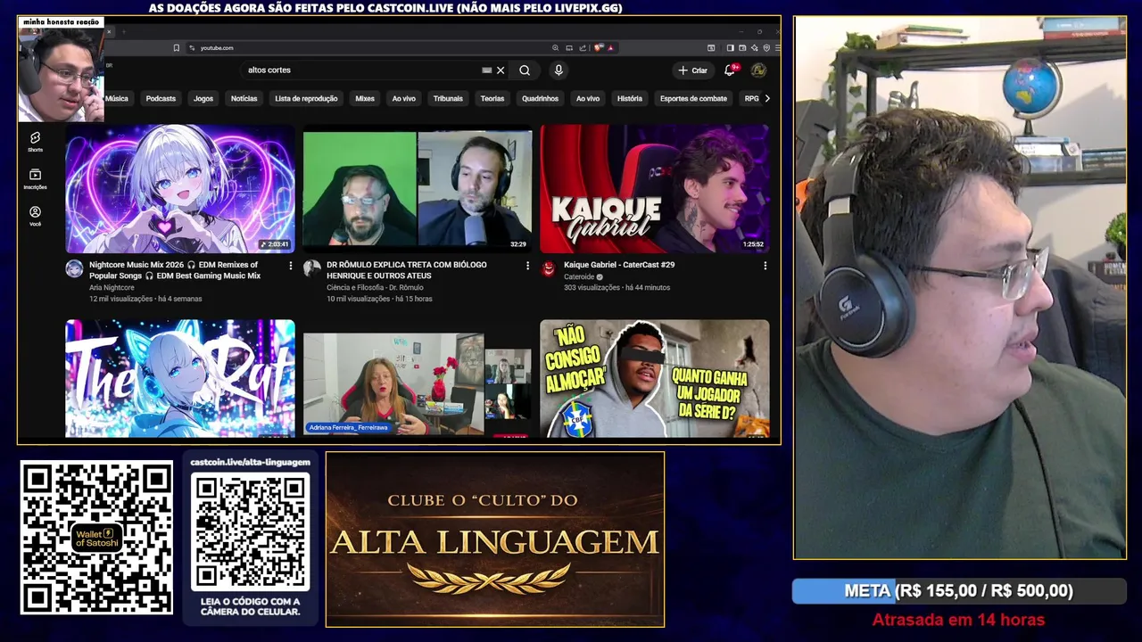This screenshot has width=1142, height=642.
Task: View site settings icon beside youtube.com
Action: [191, 48]
